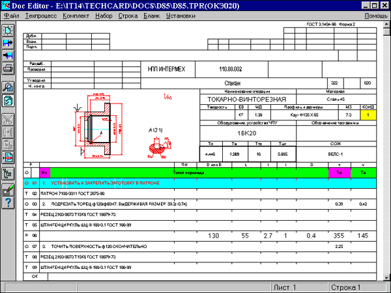This screenshot has height=293, width=391.
Task: Click the magenta То column header
Action: 340,173
